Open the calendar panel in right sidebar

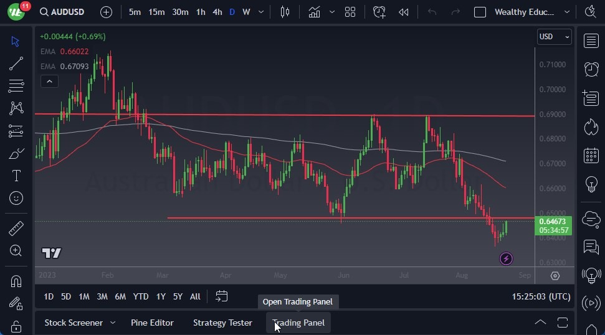(x=591, y=156)
